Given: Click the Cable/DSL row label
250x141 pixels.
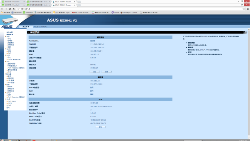Looking at the screenshot, I should tap(34, 41).
